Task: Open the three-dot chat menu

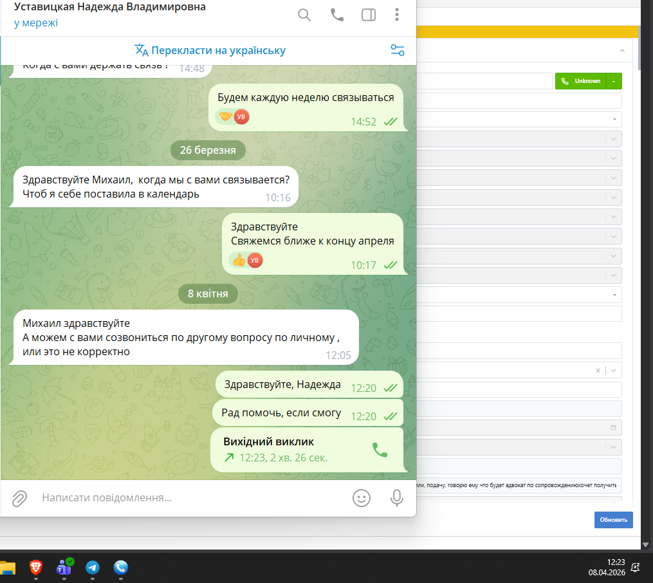Action: pyautogui.click(x=397, y=15)
